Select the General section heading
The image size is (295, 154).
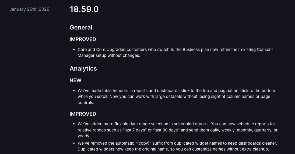(81, 28)
